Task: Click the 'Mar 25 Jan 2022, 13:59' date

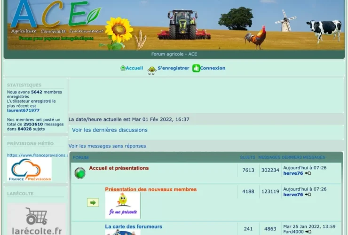Action: click(309, 227)
